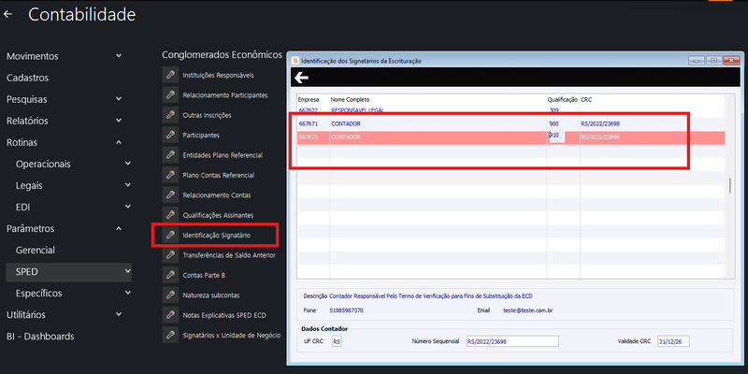Open Identificação Signatário link
The height and width of the screenshot is (374, 748).
point(217,236)
